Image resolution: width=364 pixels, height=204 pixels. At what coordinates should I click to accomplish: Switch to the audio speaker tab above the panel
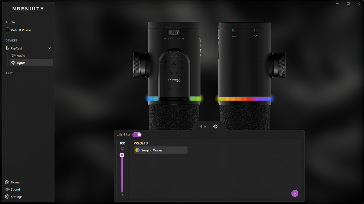tap(203, 127)
